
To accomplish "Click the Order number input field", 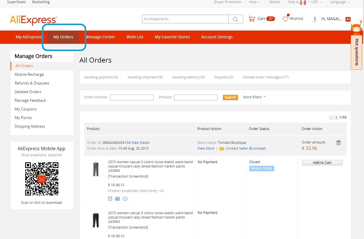I will (x=132, y=97).
